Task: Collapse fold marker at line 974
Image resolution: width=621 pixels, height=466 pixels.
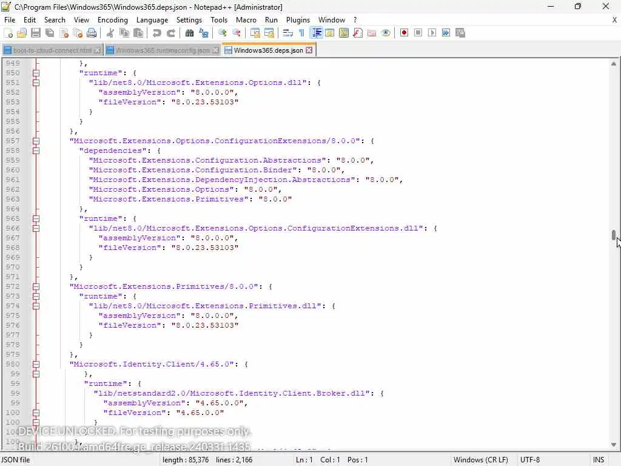Action: 36,306
